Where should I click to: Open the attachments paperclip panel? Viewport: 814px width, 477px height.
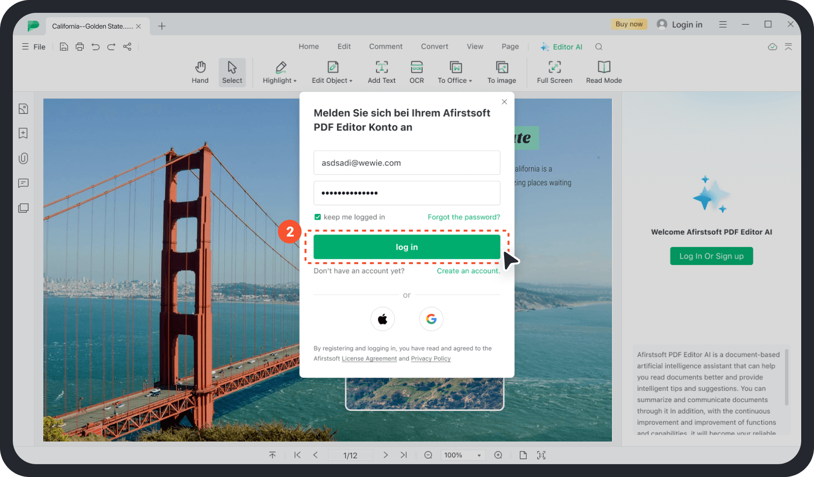click(23, 158)
